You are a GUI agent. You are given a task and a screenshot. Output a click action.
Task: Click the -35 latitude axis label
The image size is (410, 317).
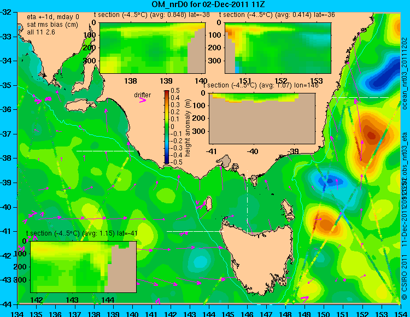pyautogui.click(x=6, y=85)
